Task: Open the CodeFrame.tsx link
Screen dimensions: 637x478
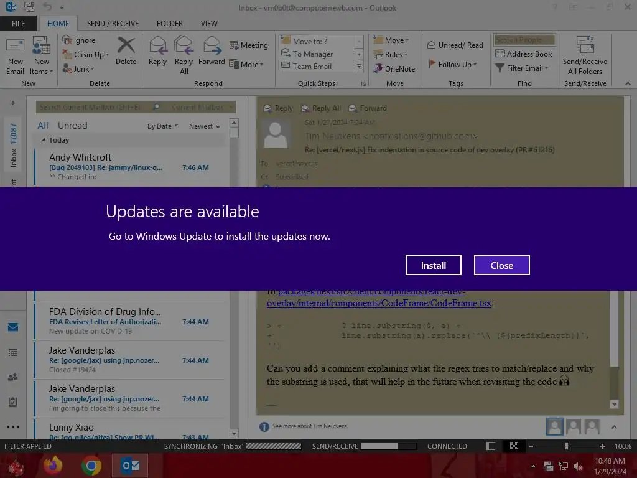Action: [x=379, y=303]
